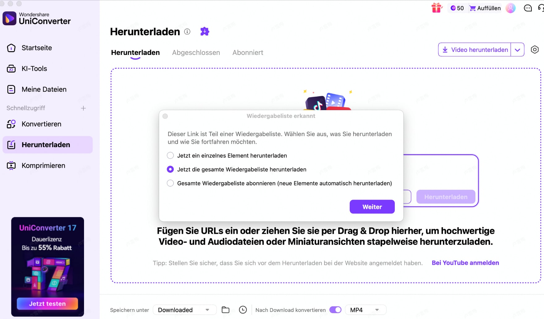The height and width of the screenshot is (319, 544).
Task: Switch to the Abgeschlossen tab
Action: [196, 52]
